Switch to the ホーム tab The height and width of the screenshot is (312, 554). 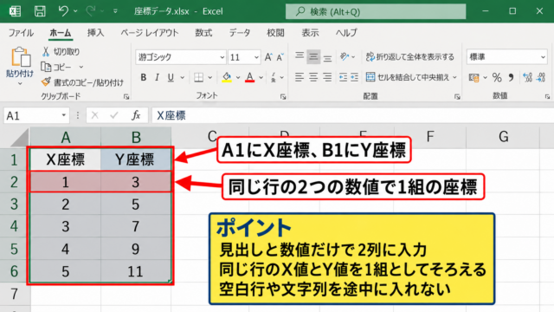pos(61,33)
